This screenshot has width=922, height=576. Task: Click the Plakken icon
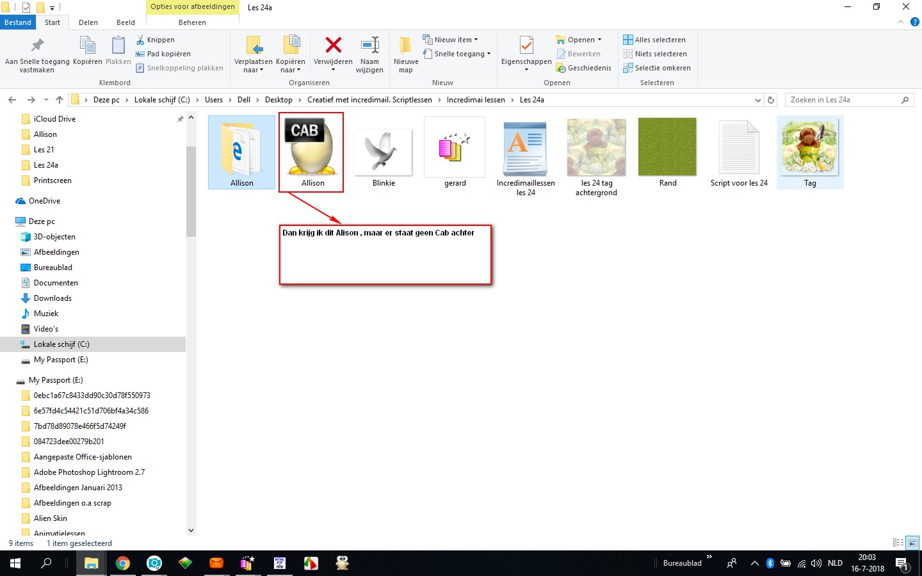click(x=118, y=45)
